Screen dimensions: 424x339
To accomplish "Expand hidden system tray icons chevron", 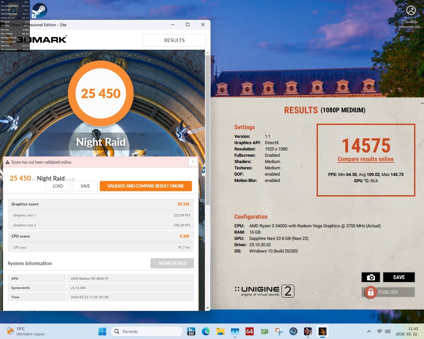I will coord(369,331).
